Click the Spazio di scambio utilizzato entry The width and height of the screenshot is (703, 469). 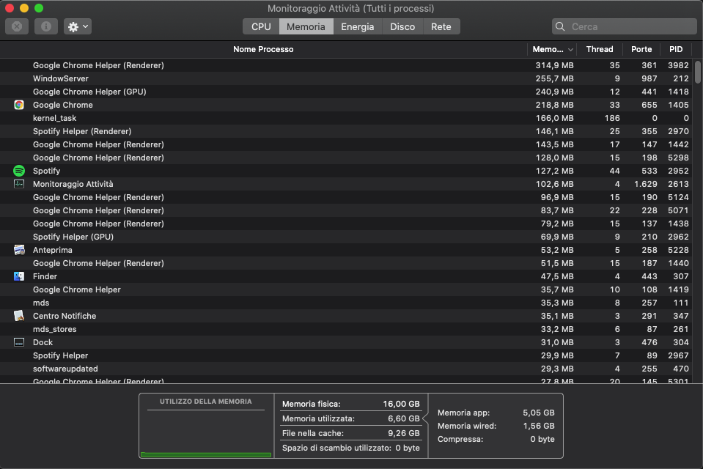coord(351,448)
